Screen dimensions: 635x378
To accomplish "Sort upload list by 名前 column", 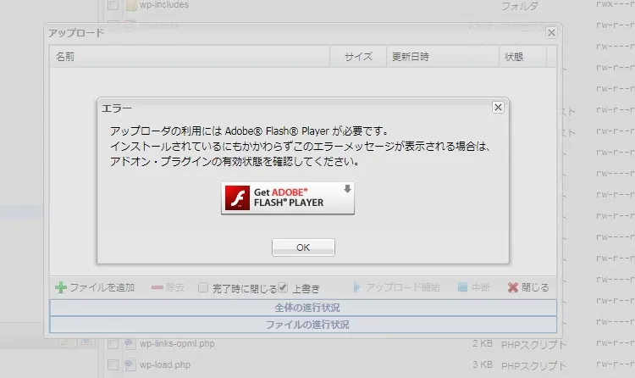I will (x=190, y=57).
